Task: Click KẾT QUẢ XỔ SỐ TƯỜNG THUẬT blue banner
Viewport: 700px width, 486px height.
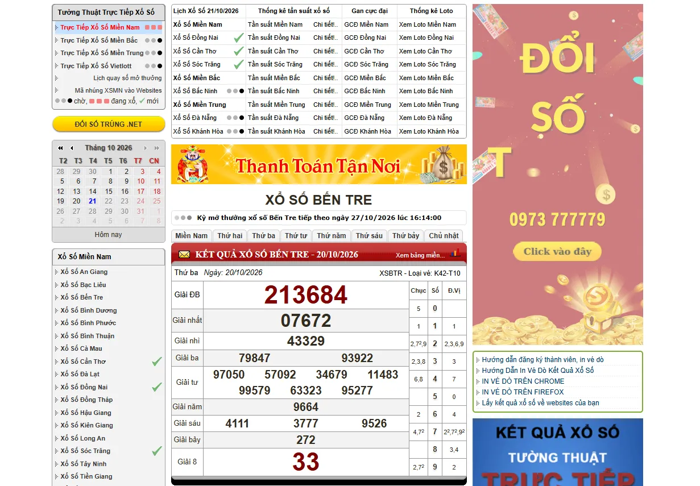Action: click(x=558, y=452)
